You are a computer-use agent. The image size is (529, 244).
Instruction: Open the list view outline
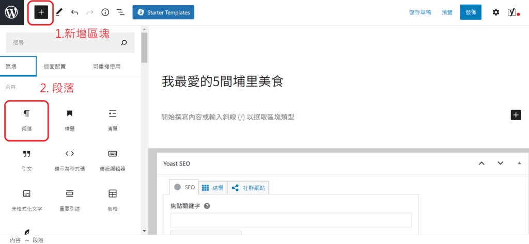(120, 12)
